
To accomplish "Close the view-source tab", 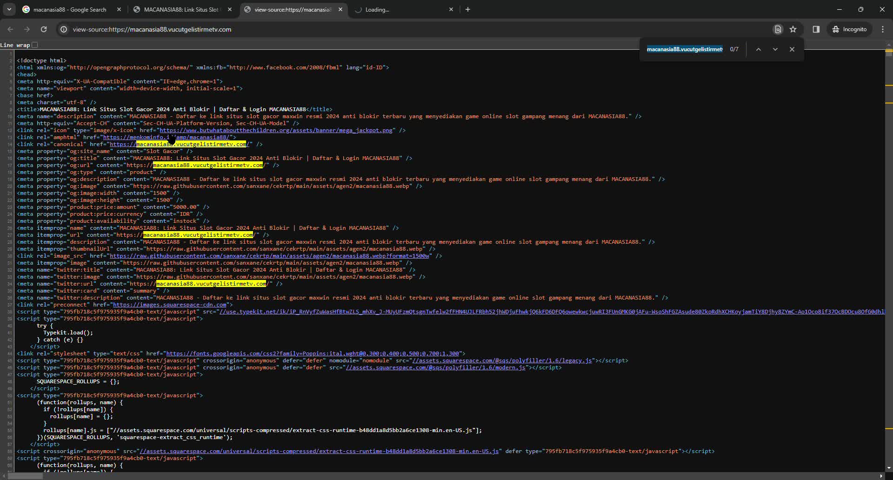I will pos(340,9).
